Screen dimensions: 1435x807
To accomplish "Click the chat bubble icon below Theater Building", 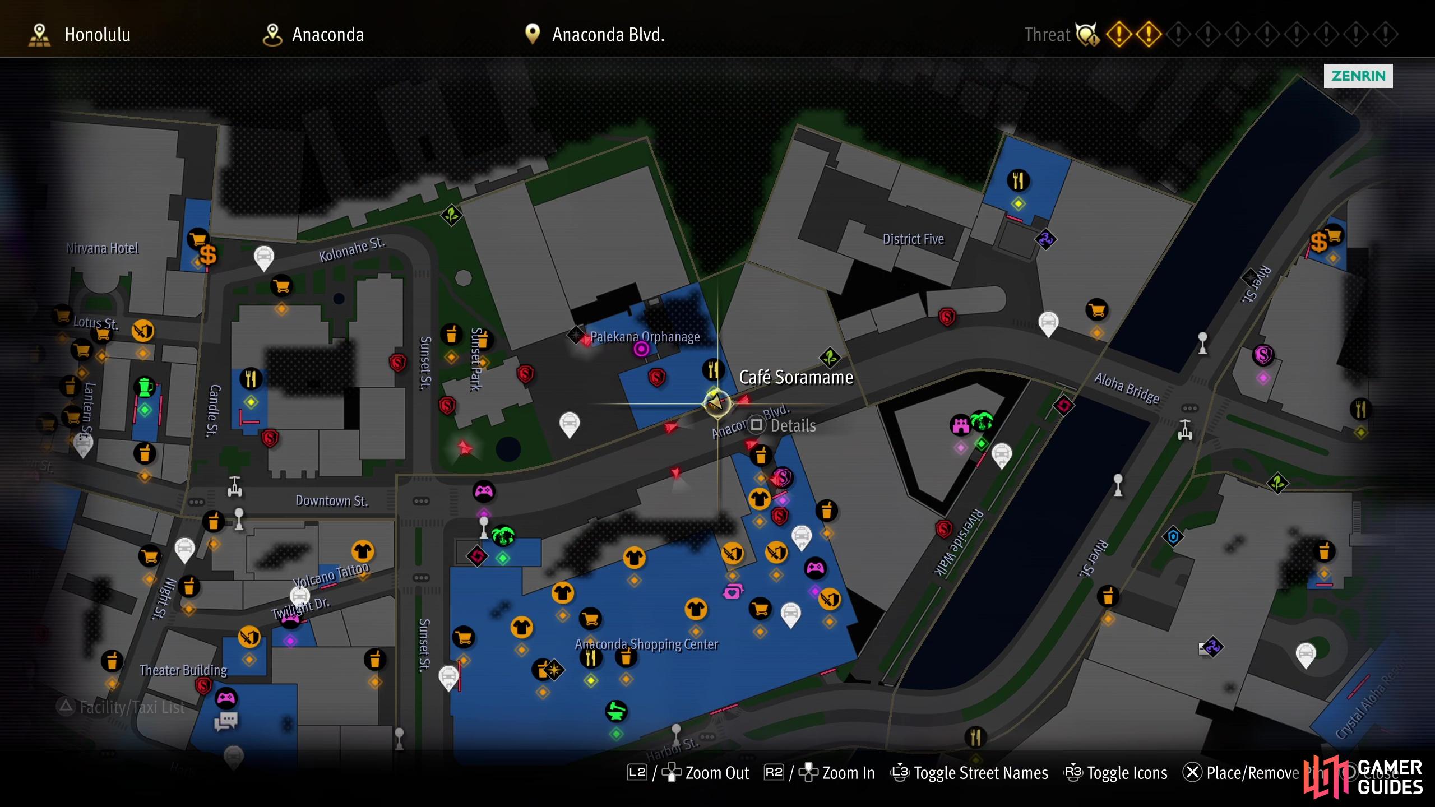I will [226, 721].
